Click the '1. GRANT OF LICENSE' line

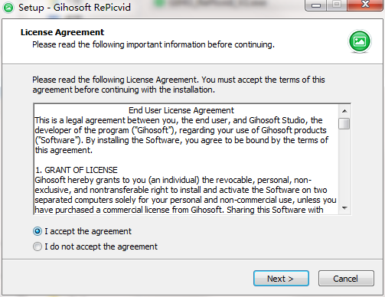(x=77, y=170)
